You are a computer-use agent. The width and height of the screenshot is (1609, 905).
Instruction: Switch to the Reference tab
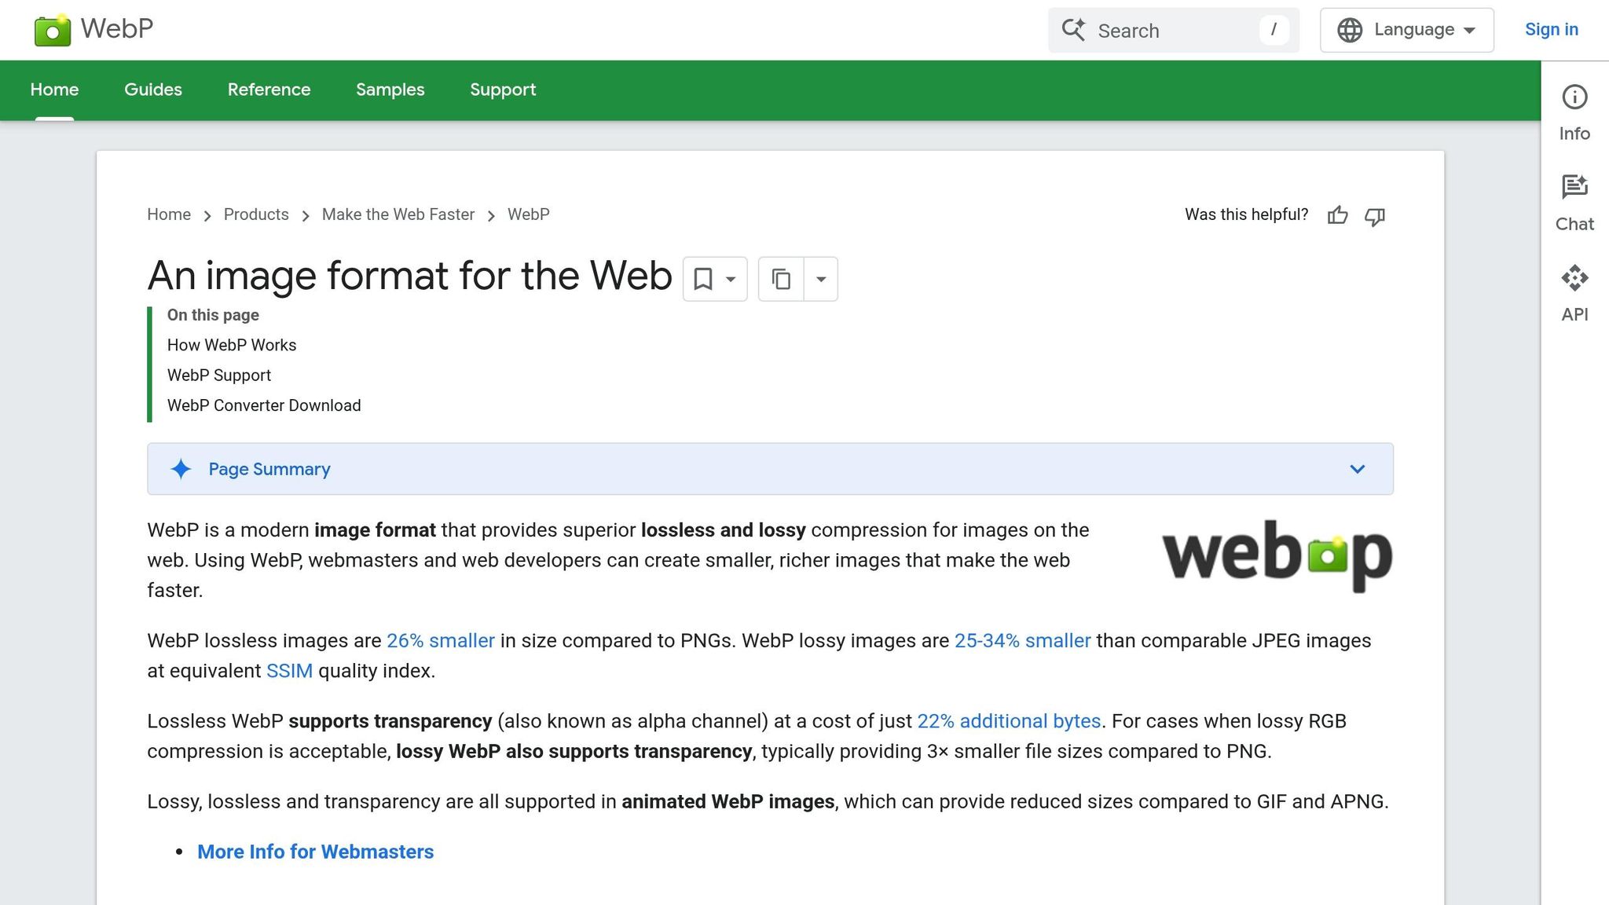coord(269,90)
